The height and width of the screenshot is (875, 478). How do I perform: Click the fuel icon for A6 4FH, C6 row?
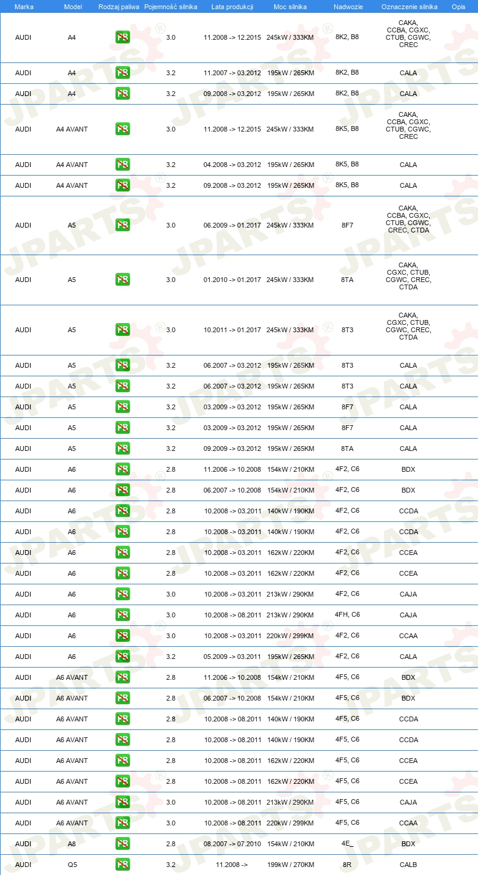pyautogui.click(x=122, y=615)
